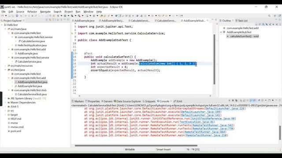This screenshot has width=282, height=158.
Task: Open the Source menu
Action: (20, 12)
